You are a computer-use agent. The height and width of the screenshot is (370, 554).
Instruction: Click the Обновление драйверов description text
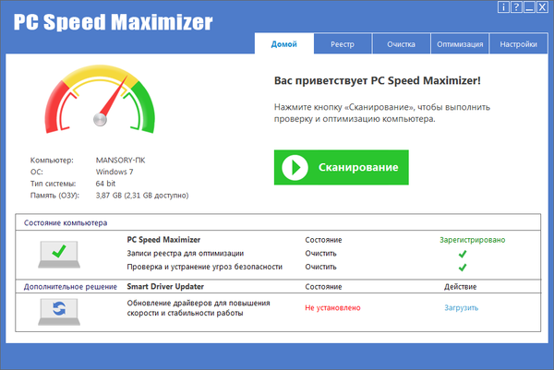199,308
